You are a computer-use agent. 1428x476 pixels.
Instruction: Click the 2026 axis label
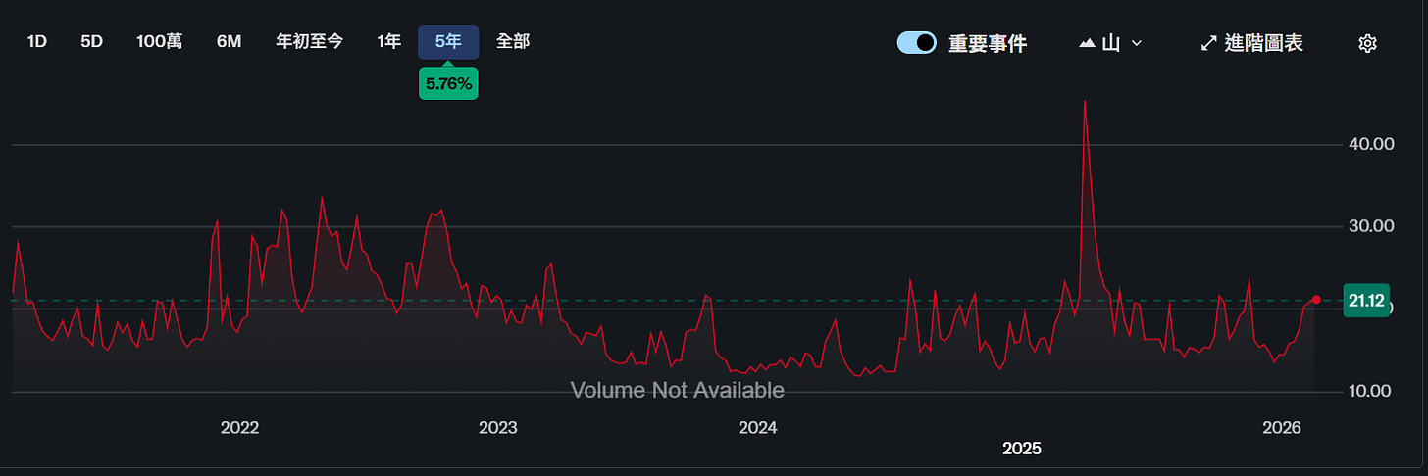pos(1282,427)
